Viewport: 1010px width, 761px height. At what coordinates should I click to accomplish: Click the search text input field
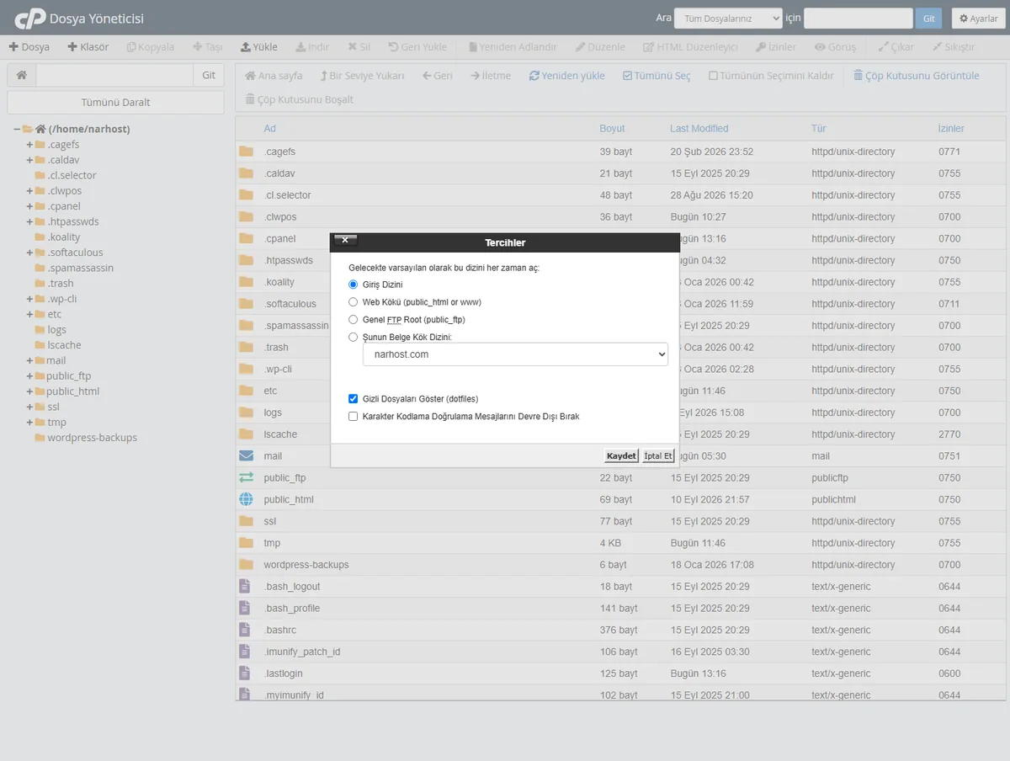point(858,19)
